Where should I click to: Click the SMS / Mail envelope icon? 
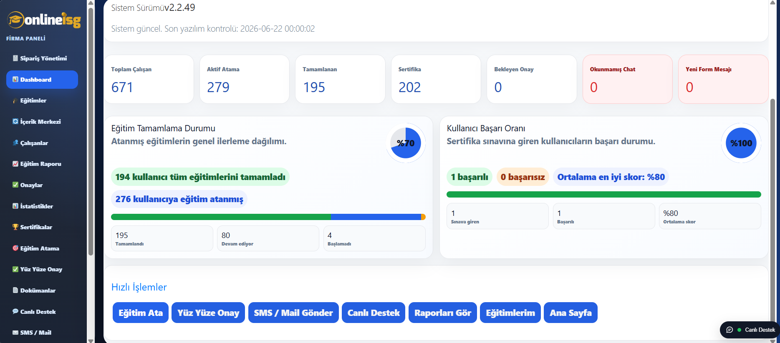tap(15, 333)
